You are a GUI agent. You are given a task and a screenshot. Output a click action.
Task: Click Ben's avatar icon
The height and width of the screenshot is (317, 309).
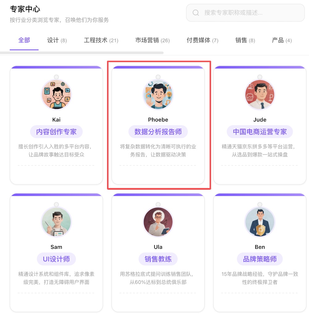point(260,221)
